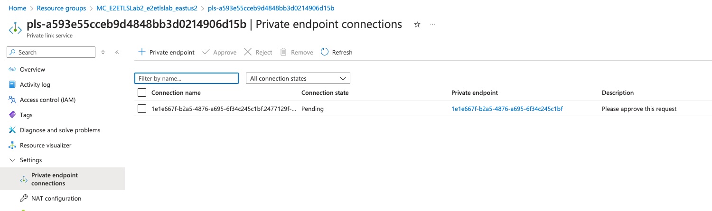The image size is (712, 211).
Task: Click the Remove trash can icon
Action: coord(283,52)
